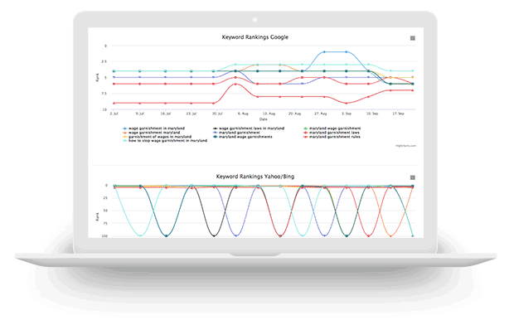Click the '2.5' rank axis label
514x320 pixels.
coord(104,61)
